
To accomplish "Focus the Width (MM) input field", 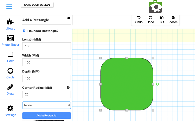I will coord(46,62).
